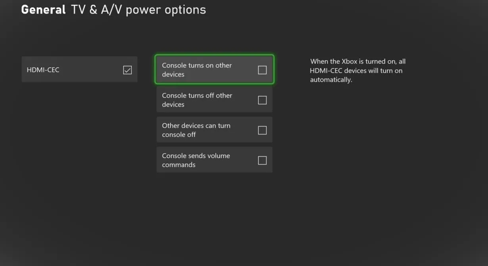
Task: Click the word Xbox in the description
Action: 350,61
